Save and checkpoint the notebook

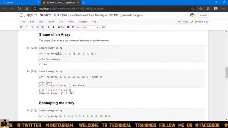(x=21, y=27)
